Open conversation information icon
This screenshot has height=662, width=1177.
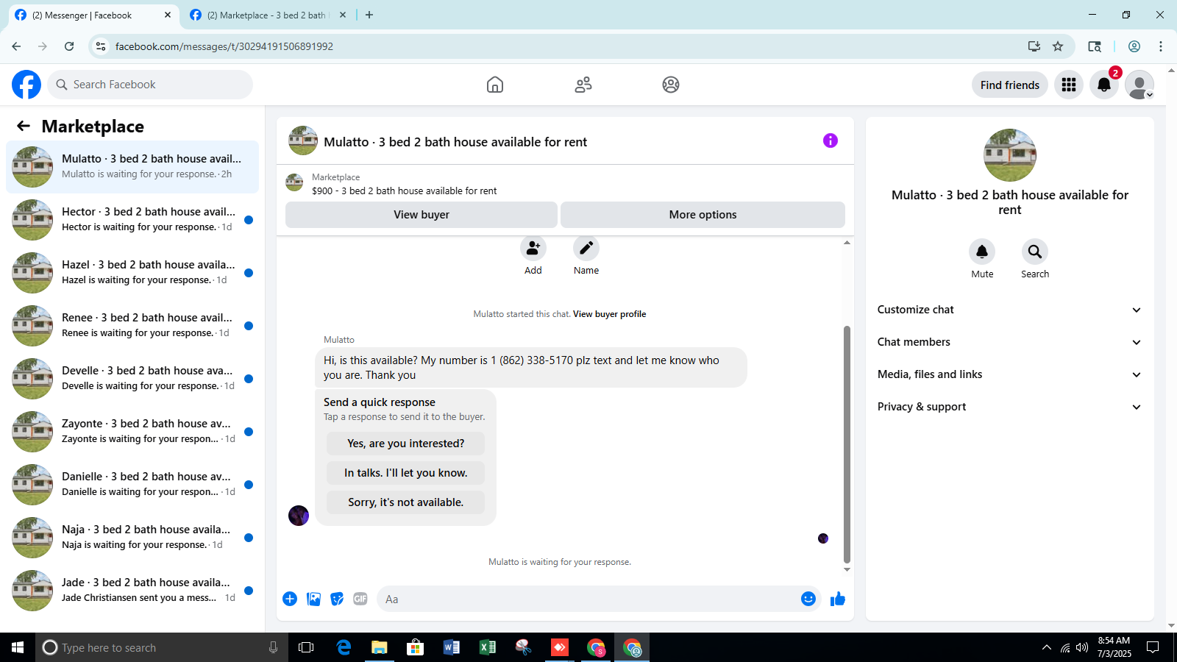coord(831,140)
